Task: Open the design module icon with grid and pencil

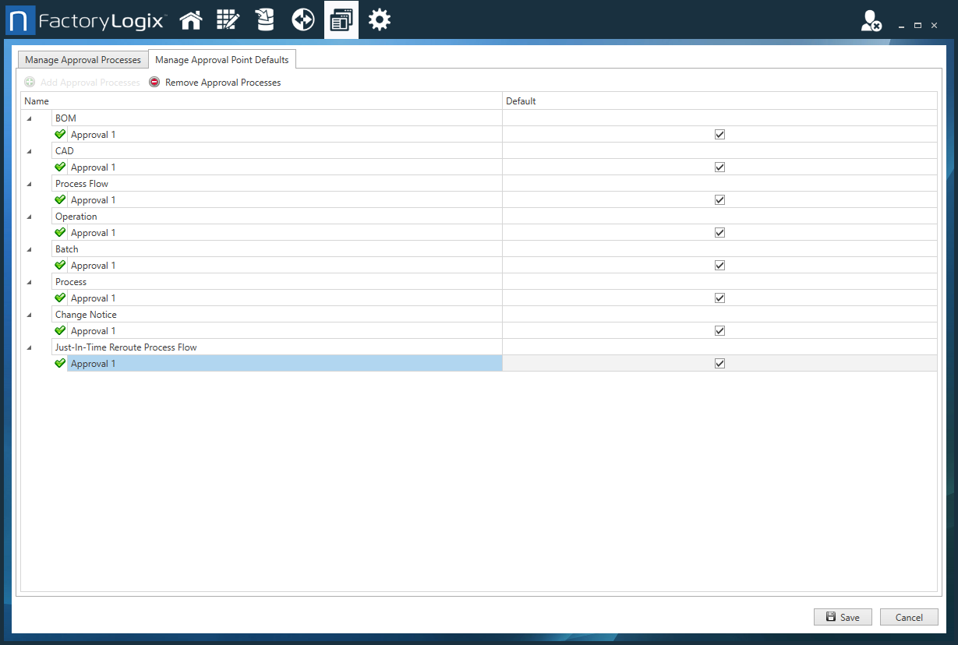Action: [228, 19]
